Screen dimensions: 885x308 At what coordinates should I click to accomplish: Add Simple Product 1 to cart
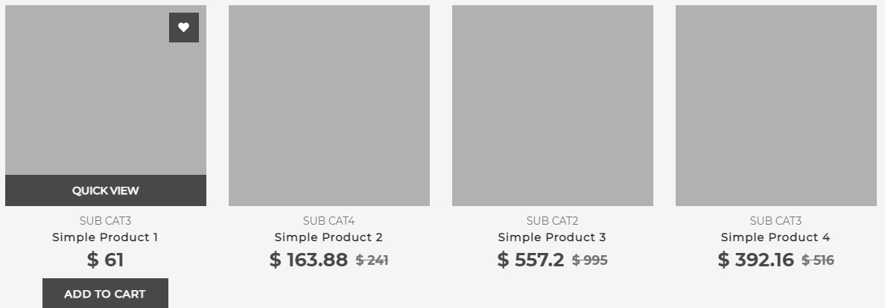tap(105, 294)
